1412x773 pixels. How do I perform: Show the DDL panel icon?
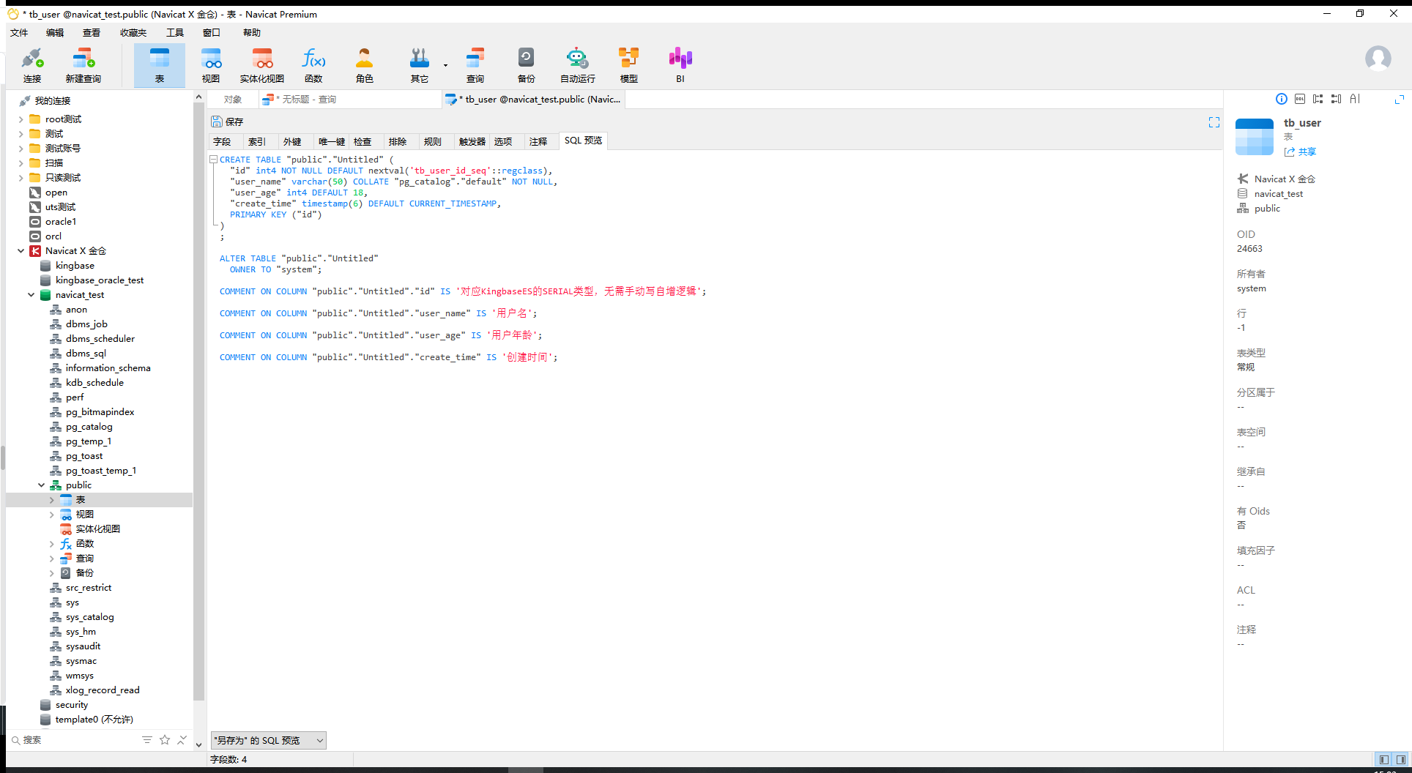click(x=1300, y=99)
